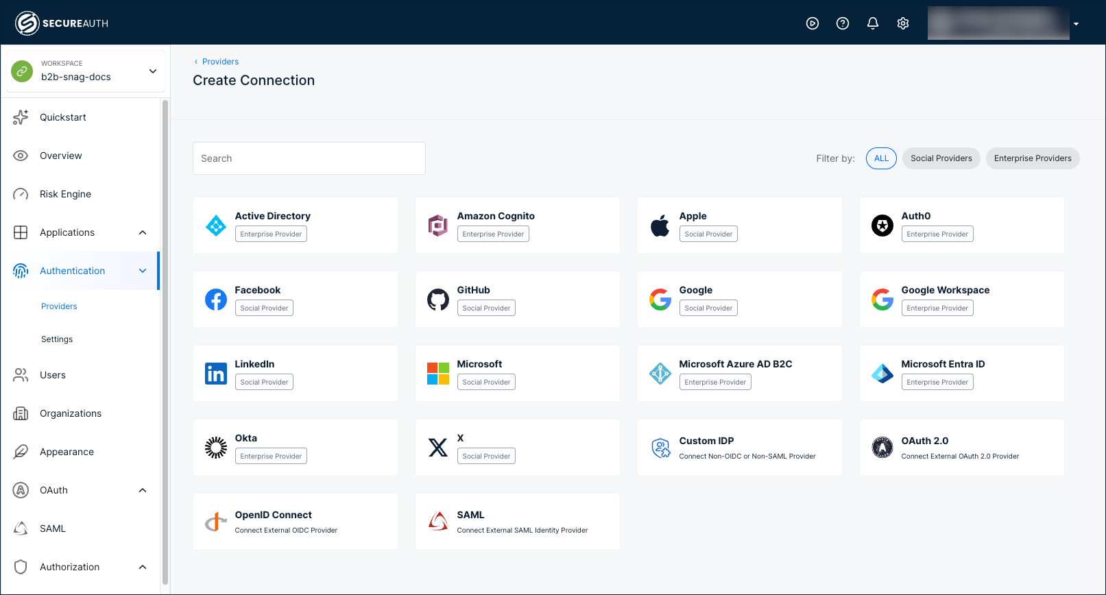Filter by Social Providers
The image size is (1106, 595).
941,158
